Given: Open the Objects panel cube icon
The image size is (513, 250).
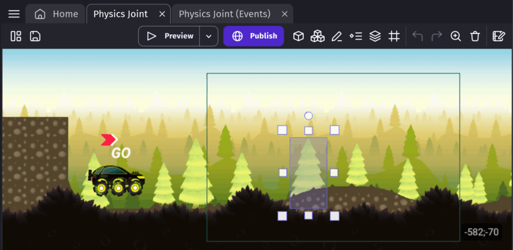Looking at the screenshot, I should point(299,36).
